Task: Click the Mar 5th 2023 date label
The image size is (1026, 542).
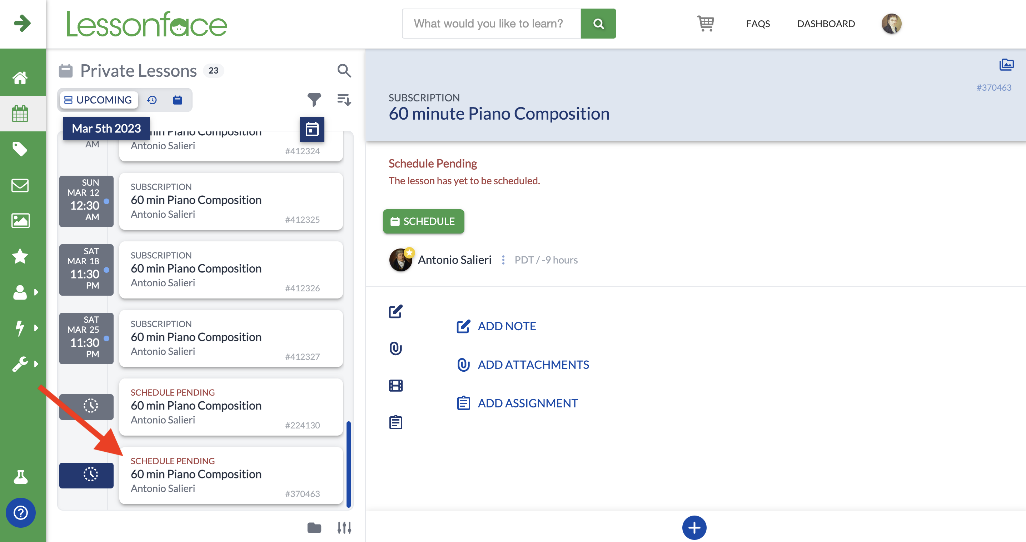Action: [x=106, y=129]
